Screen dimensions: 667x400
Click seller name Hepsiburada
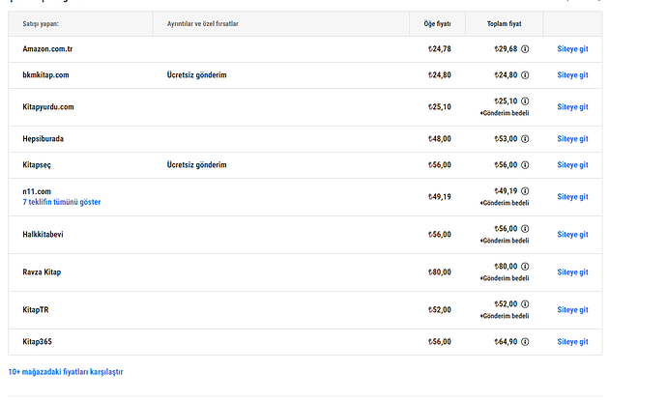(43, 139)
